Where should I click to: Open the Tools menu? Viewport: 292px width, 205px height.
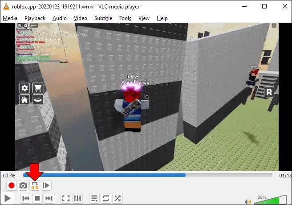125,18
